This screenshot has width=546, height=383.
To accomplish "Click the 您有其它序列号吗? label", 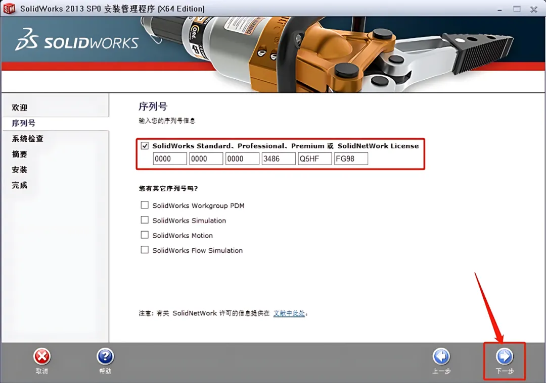I will pos(168,188).
